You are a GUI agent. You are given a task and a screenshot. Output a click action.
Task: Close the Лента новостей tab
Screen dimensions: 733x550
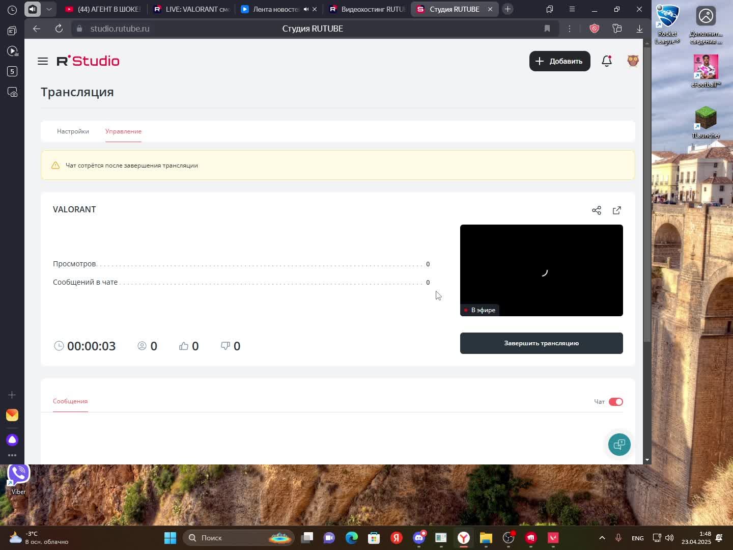315,9
